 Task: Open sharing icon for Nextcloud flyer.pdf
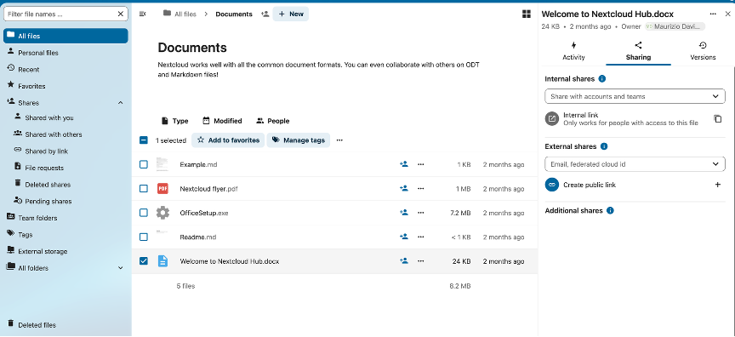(x=403, y=188)
